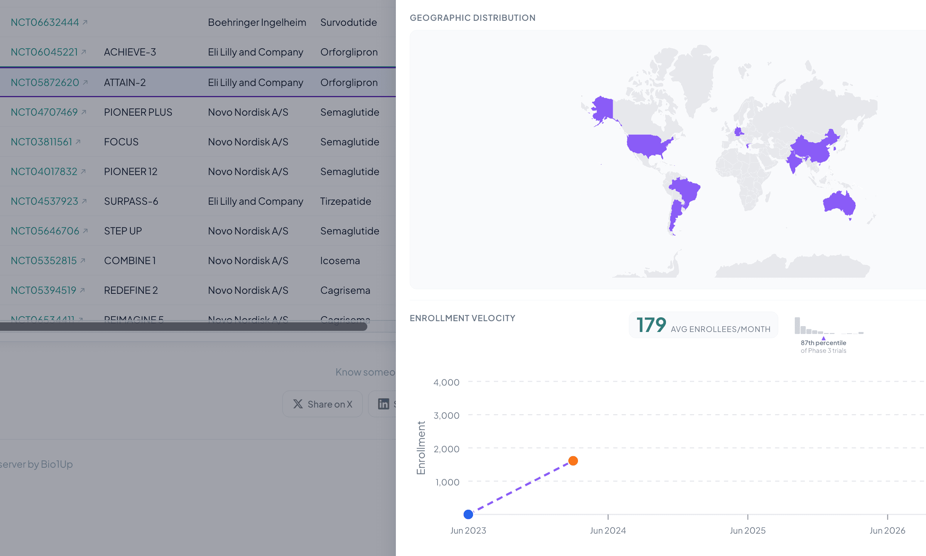Click Australia on the geographic distribution map
This screenshot has width=926, height=556.
click(840, 203)
